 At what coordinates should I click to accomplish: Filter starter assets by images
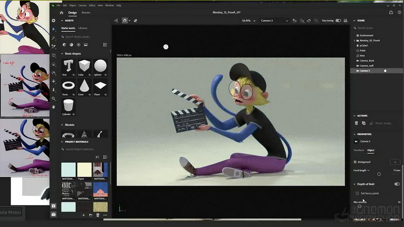[x=85, y=45]
